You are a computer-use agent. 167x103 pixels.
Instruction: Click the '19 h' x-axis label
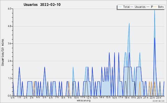[133, 98]
